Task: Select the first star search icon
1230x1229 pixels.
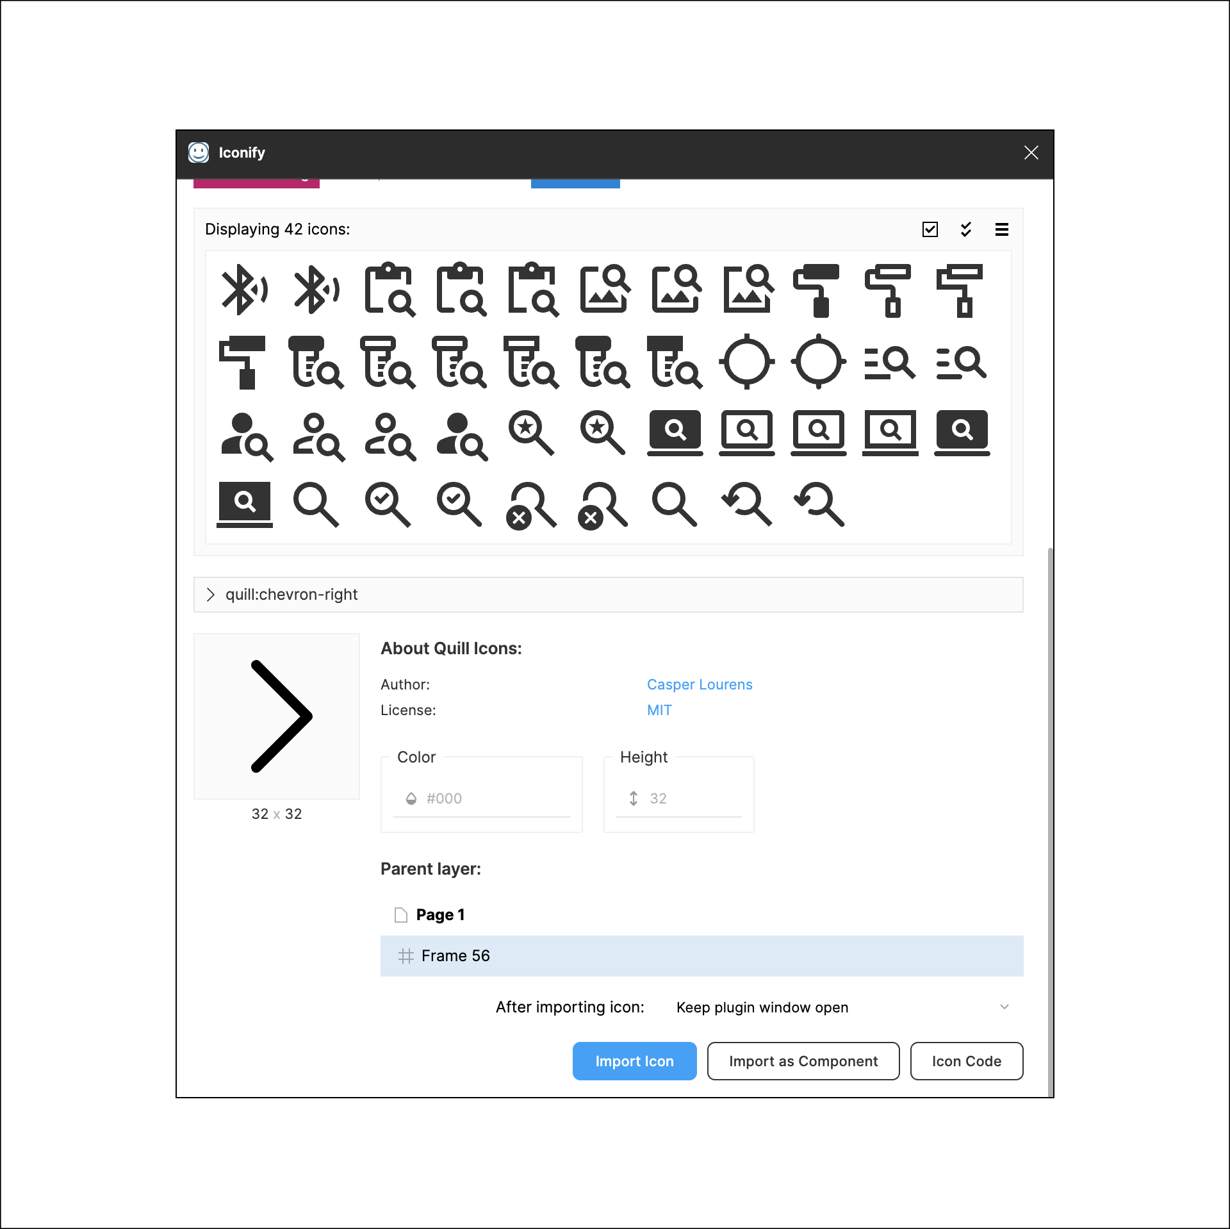Action: click(530, 433)
